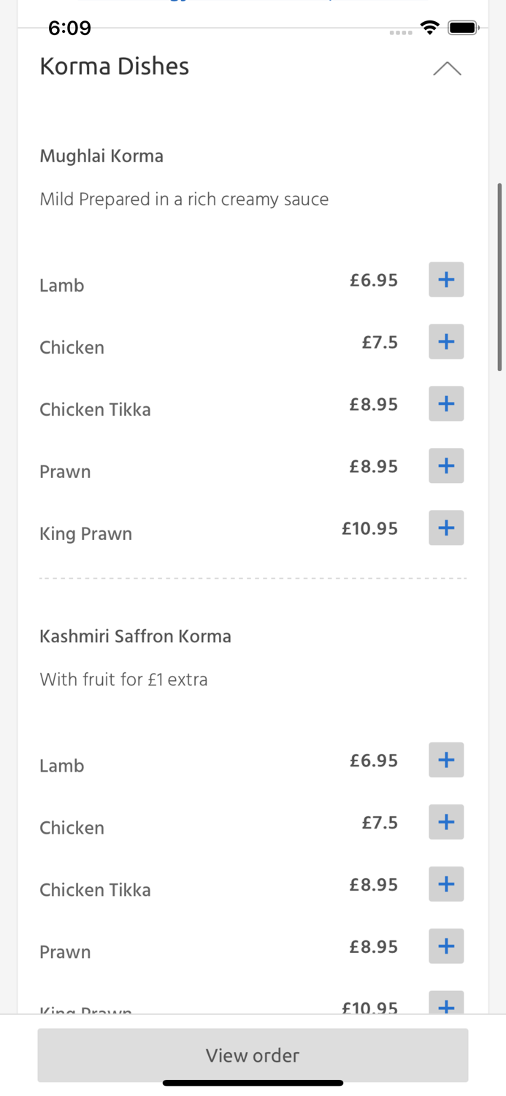Tap the battery indicator in status bar

(x=464, y=27)
